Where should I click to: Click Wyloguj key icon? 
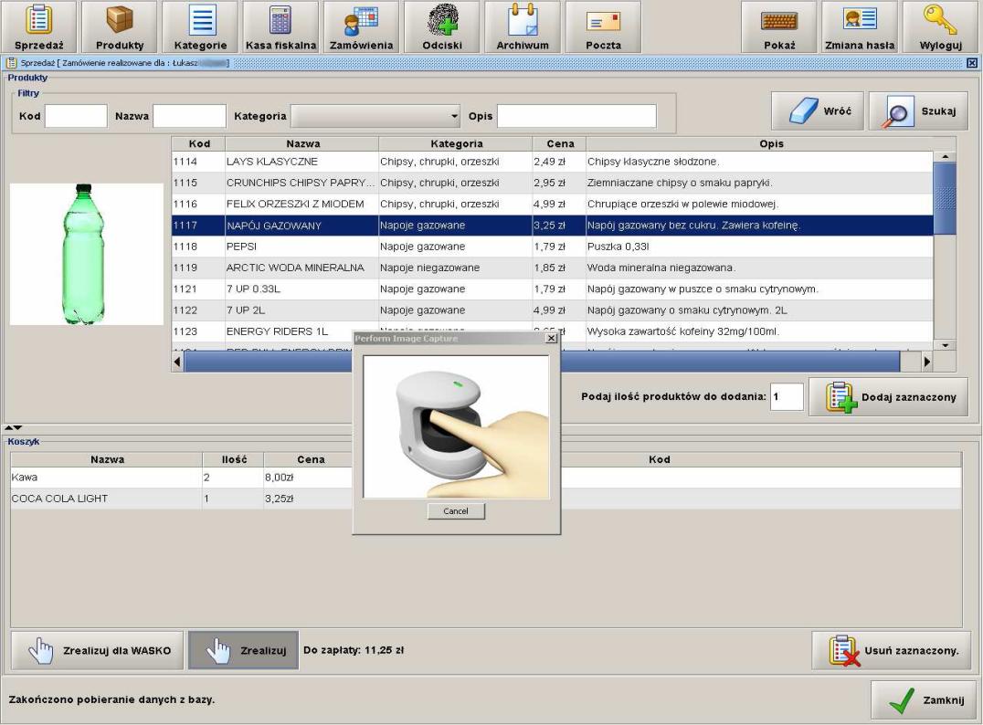(x=940, y=27)
